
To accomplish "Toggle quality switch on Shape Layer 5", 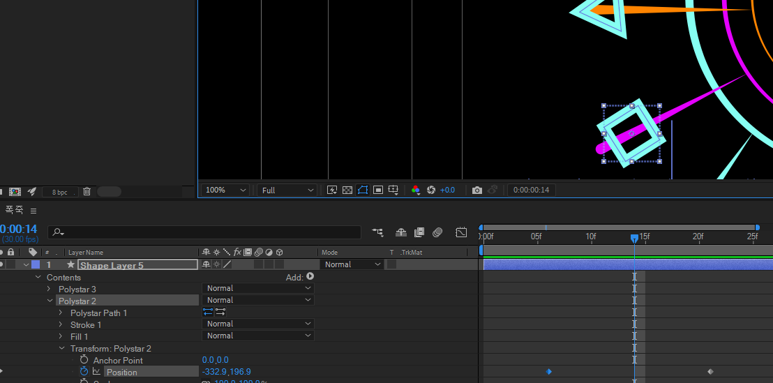I will (227, 264).
